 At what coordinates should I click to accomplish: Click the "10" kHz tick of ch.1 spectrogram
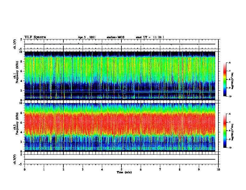click(21, 52)
